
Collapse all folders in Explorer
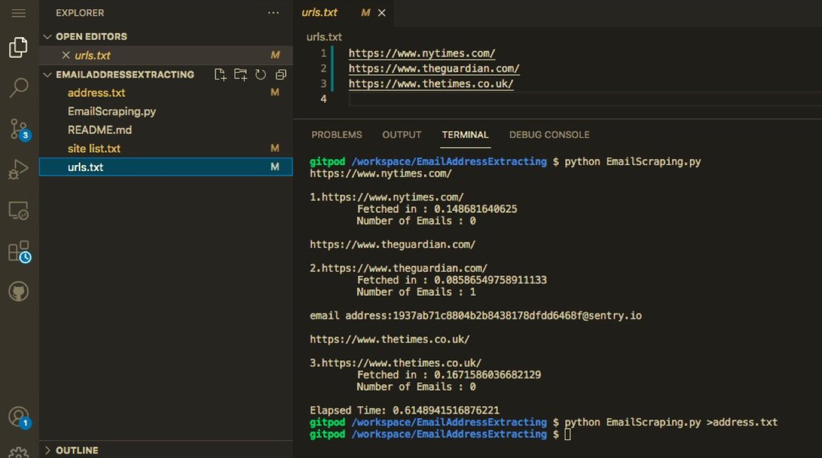click(x=280, y=75)
